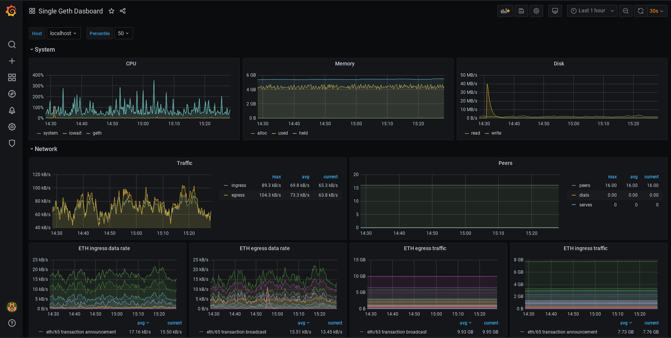Open dashboard settings
The height and width of the screenshot is (338, 671).
coord(536,11)
